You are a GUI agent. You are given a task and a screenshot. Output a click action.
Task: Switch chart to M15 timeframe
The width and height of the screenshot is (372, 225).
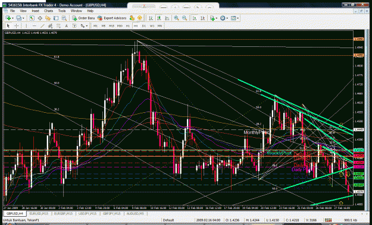111,26
